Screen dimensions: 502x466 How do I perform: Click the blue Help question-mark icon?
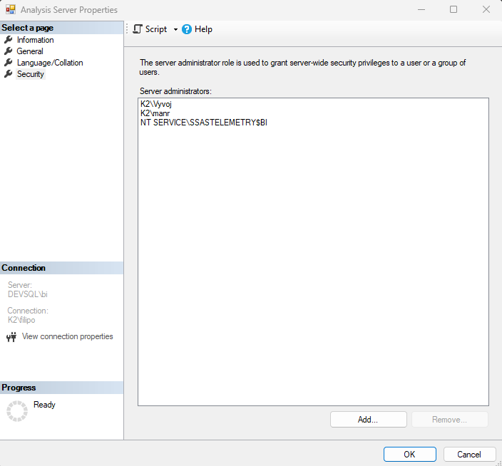[187, 29]
